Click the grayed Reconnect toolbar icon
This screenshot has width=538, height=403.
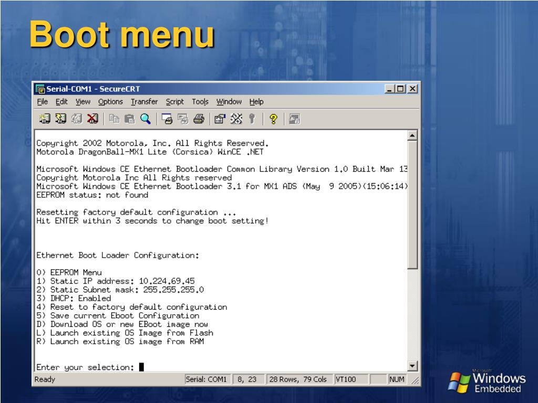(x=77, y=119)
